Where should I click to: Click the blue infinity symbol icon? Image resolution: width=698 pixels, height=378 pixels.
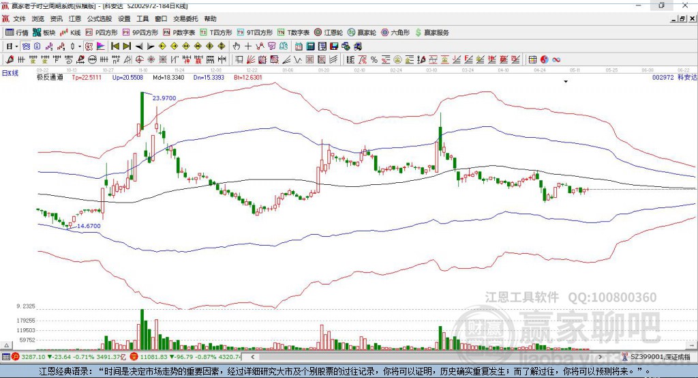(556, 60)
